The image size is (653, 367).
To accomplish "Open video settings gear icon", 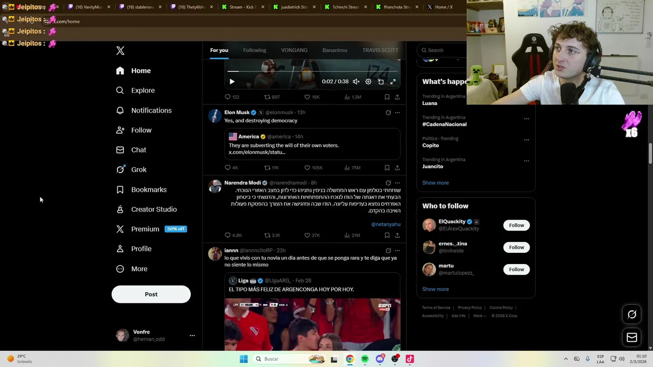I will tap(368, 82).
